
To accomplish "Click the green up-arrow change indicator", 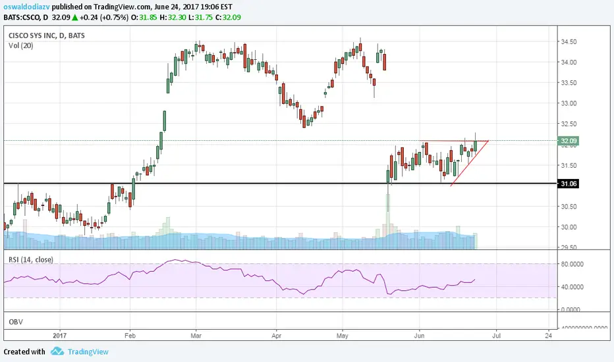I will [74, 18].
